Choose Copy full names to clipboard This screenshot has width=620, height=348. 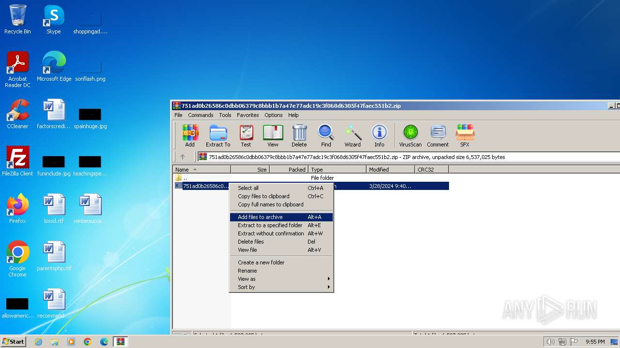coord(281,204)
